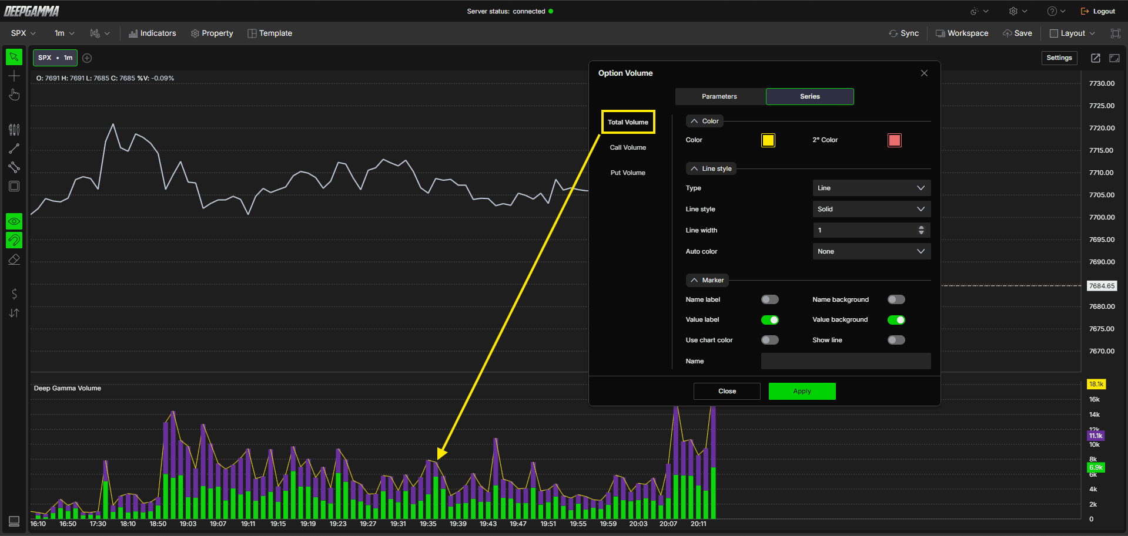1128x536 pixels.
Task: Click the dollar sign tool
Action: tap(14, 294)
